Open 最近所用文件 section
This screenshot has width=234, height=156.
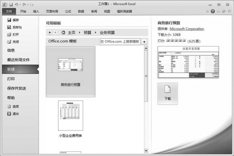(x=18, y=60)
